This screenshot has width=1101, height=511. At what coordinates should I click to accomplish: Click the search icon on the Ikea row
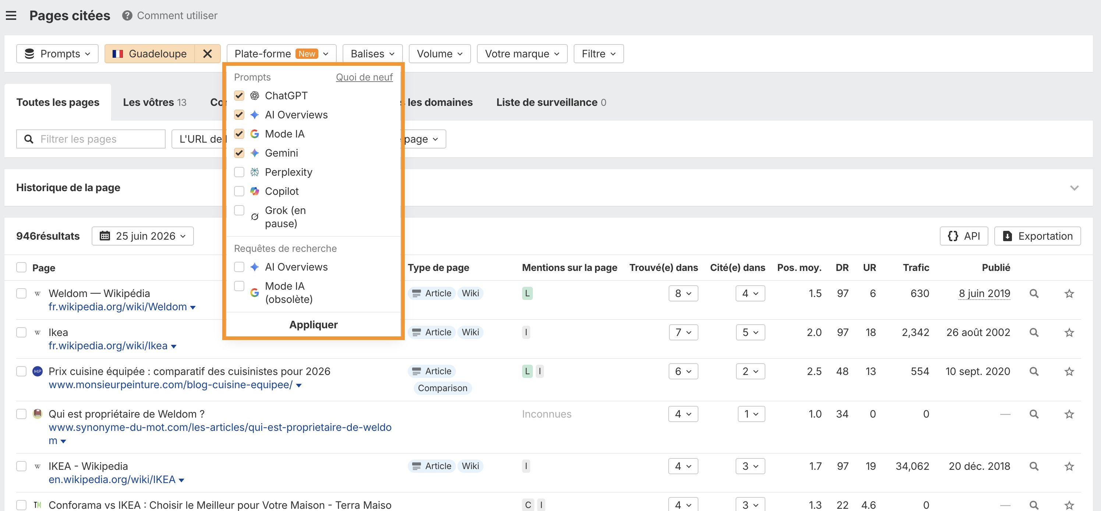click(1034, 333)
